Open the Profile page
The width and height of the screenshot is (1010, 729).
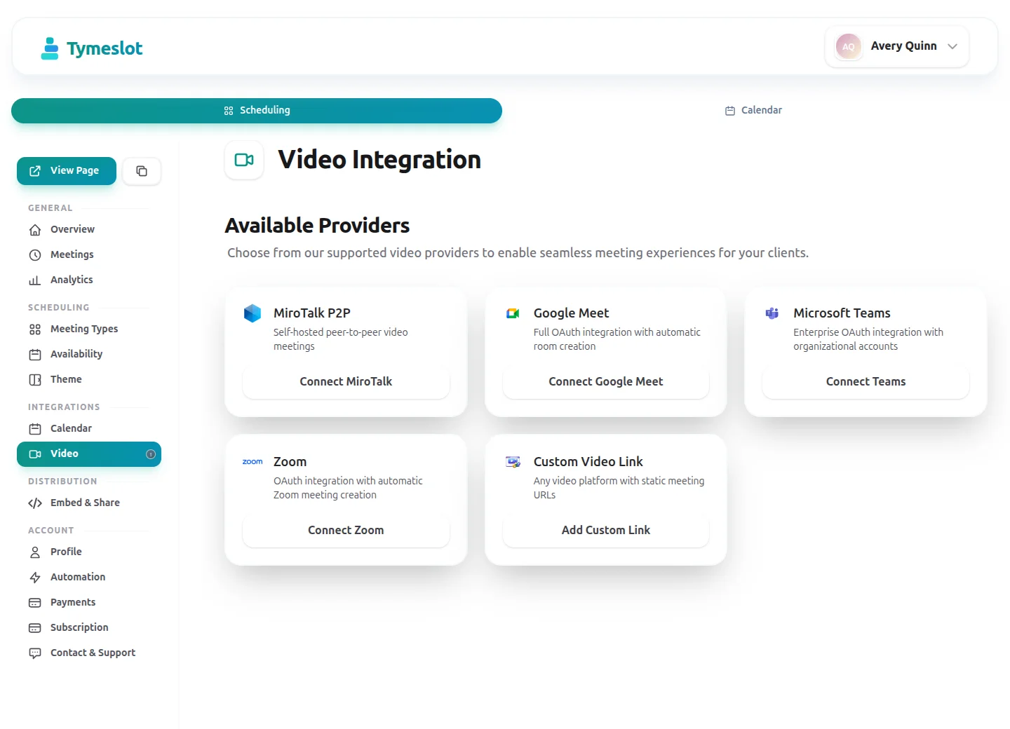click(x=89, y=552)
